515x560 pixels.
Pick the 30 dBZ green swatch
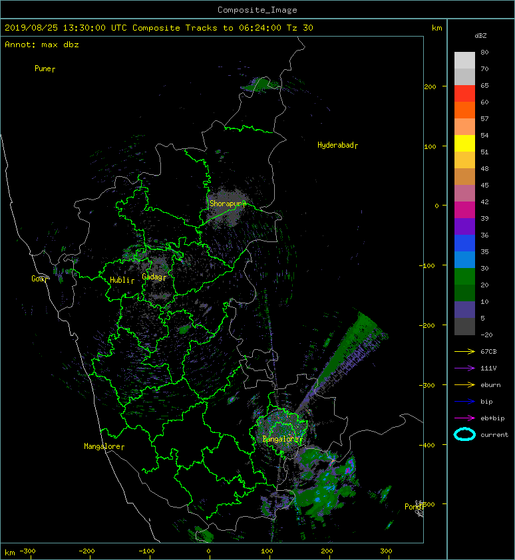pyautogui.click(x=464, y=277)
